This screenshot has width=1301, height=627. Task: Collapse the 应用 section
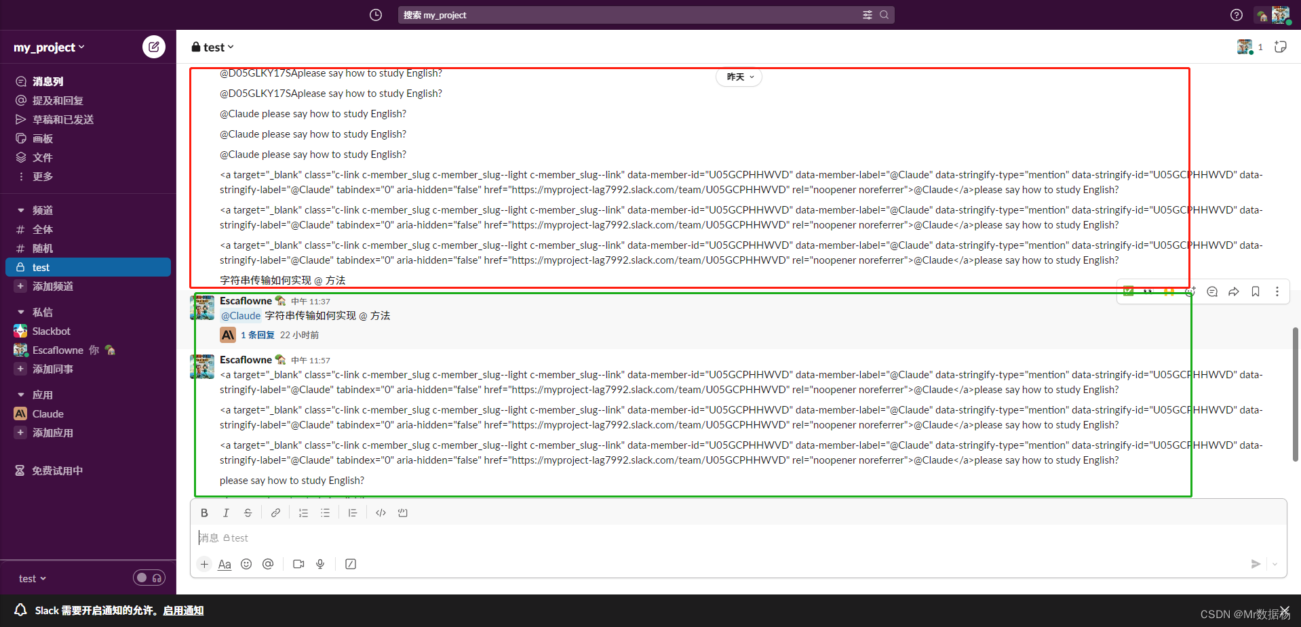(20, 395)
